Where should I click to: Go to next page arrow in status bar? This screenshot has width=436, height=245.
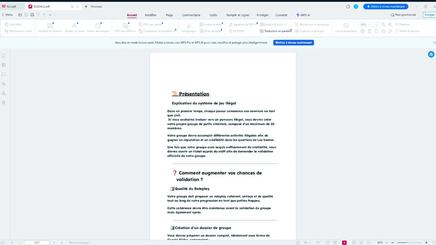point(54,243)
